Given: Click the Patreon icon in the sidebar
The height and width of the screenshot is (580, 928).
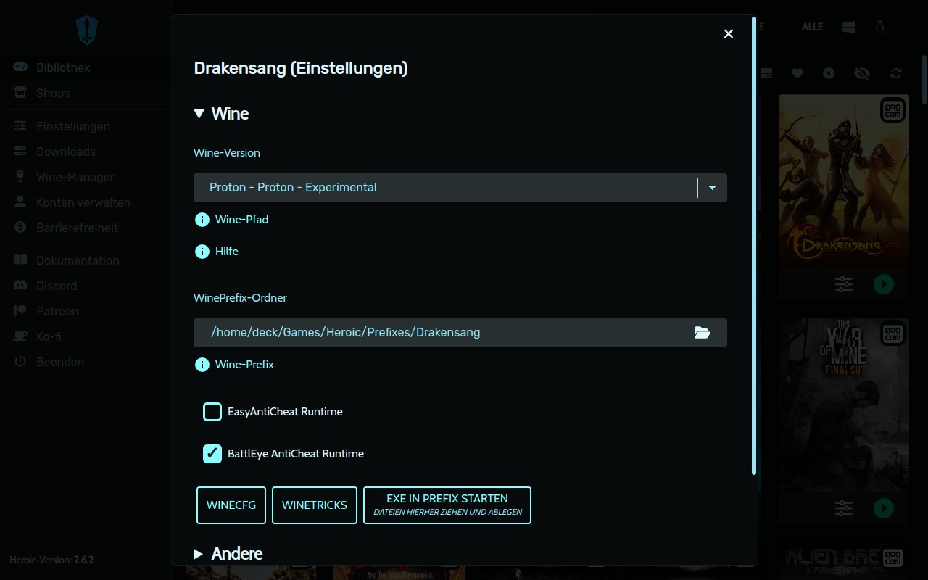Looking at the screenshot, I should [21, 311].
